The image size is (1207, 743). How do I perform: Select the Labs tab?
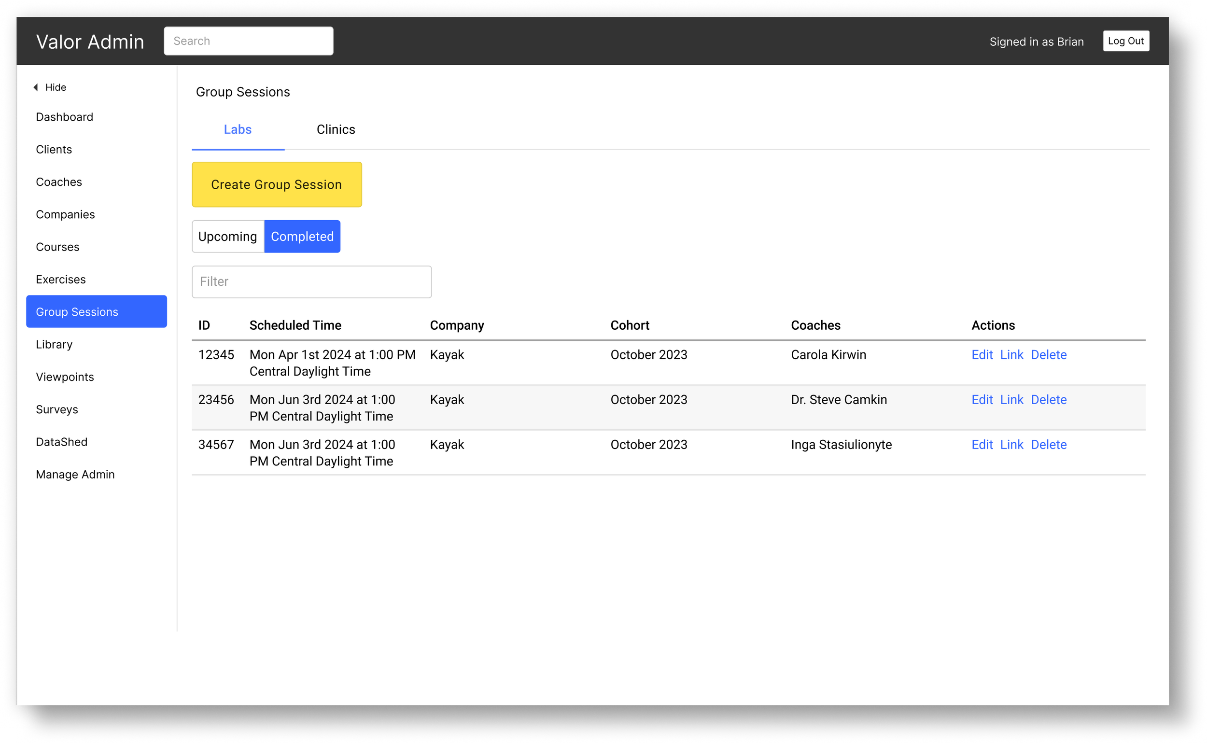pyautogui.click(x=238, y=129)
